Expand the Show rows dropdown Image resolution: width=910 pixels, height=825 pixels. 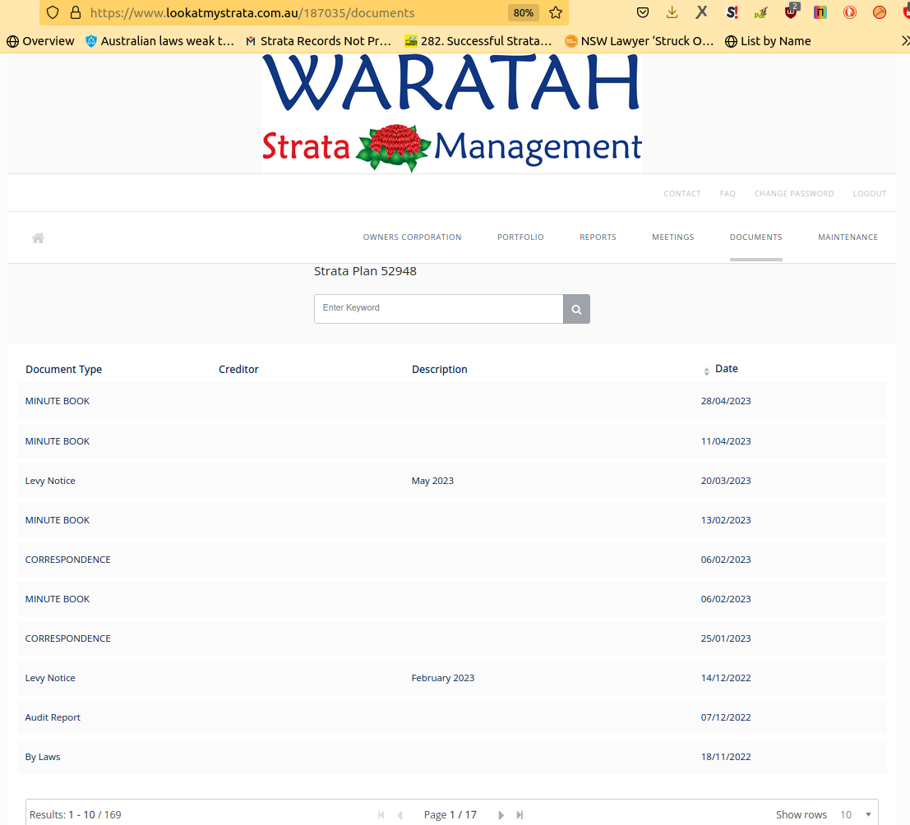(x=856, y=814)
